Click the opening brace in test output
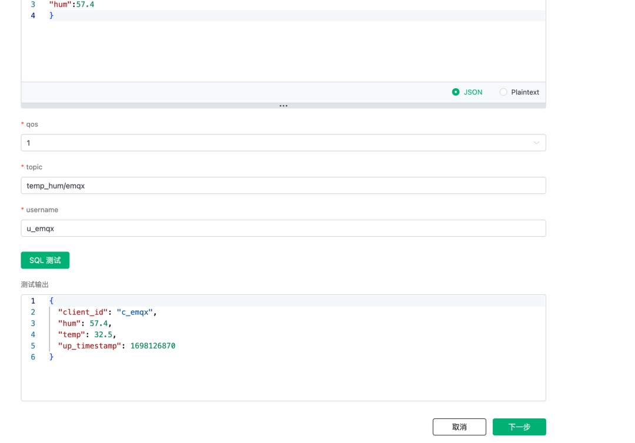 click(x=52, y=301)
